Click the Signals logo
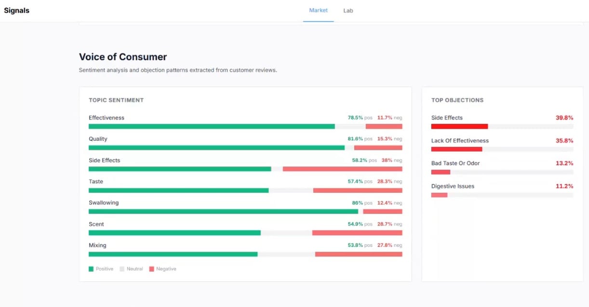Viewport: 589px width, 307px height. tap(16, 10)
